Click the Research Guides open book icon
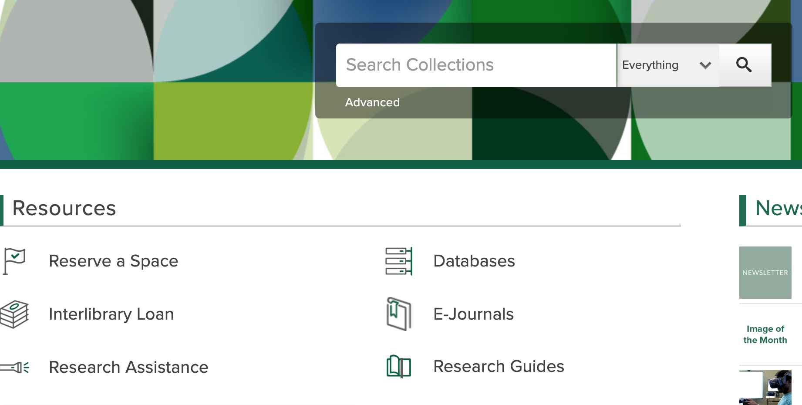Viewport: 802px width, 405px height. tap(398, 367)
